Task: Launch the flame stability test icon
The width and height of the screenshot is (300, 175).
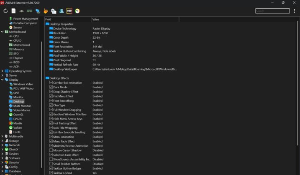Action: coord(46,11)
